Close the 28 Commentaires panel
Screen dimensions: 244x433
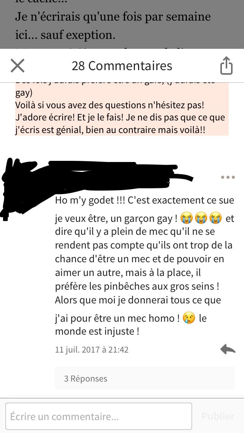[x=18, y=66]
